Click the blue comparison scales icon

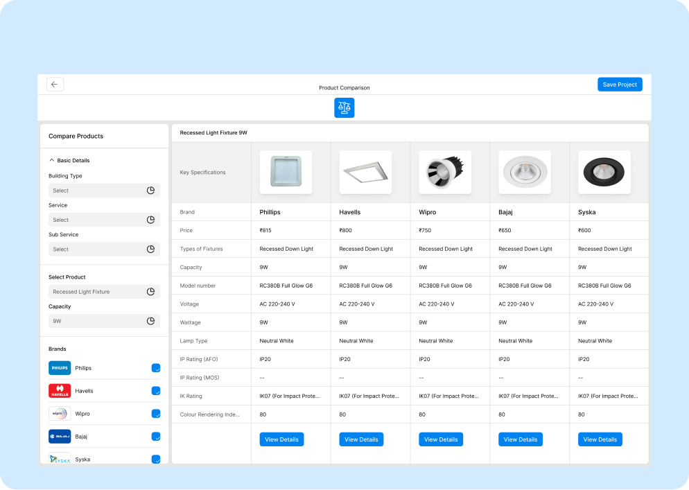click(x=344, y=107)
